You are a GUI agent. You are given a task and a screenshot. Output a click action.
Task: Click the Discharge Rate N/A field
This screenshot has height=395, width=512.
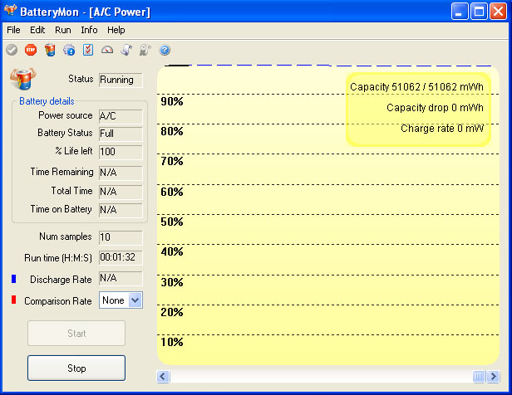[x=121, y=278]
